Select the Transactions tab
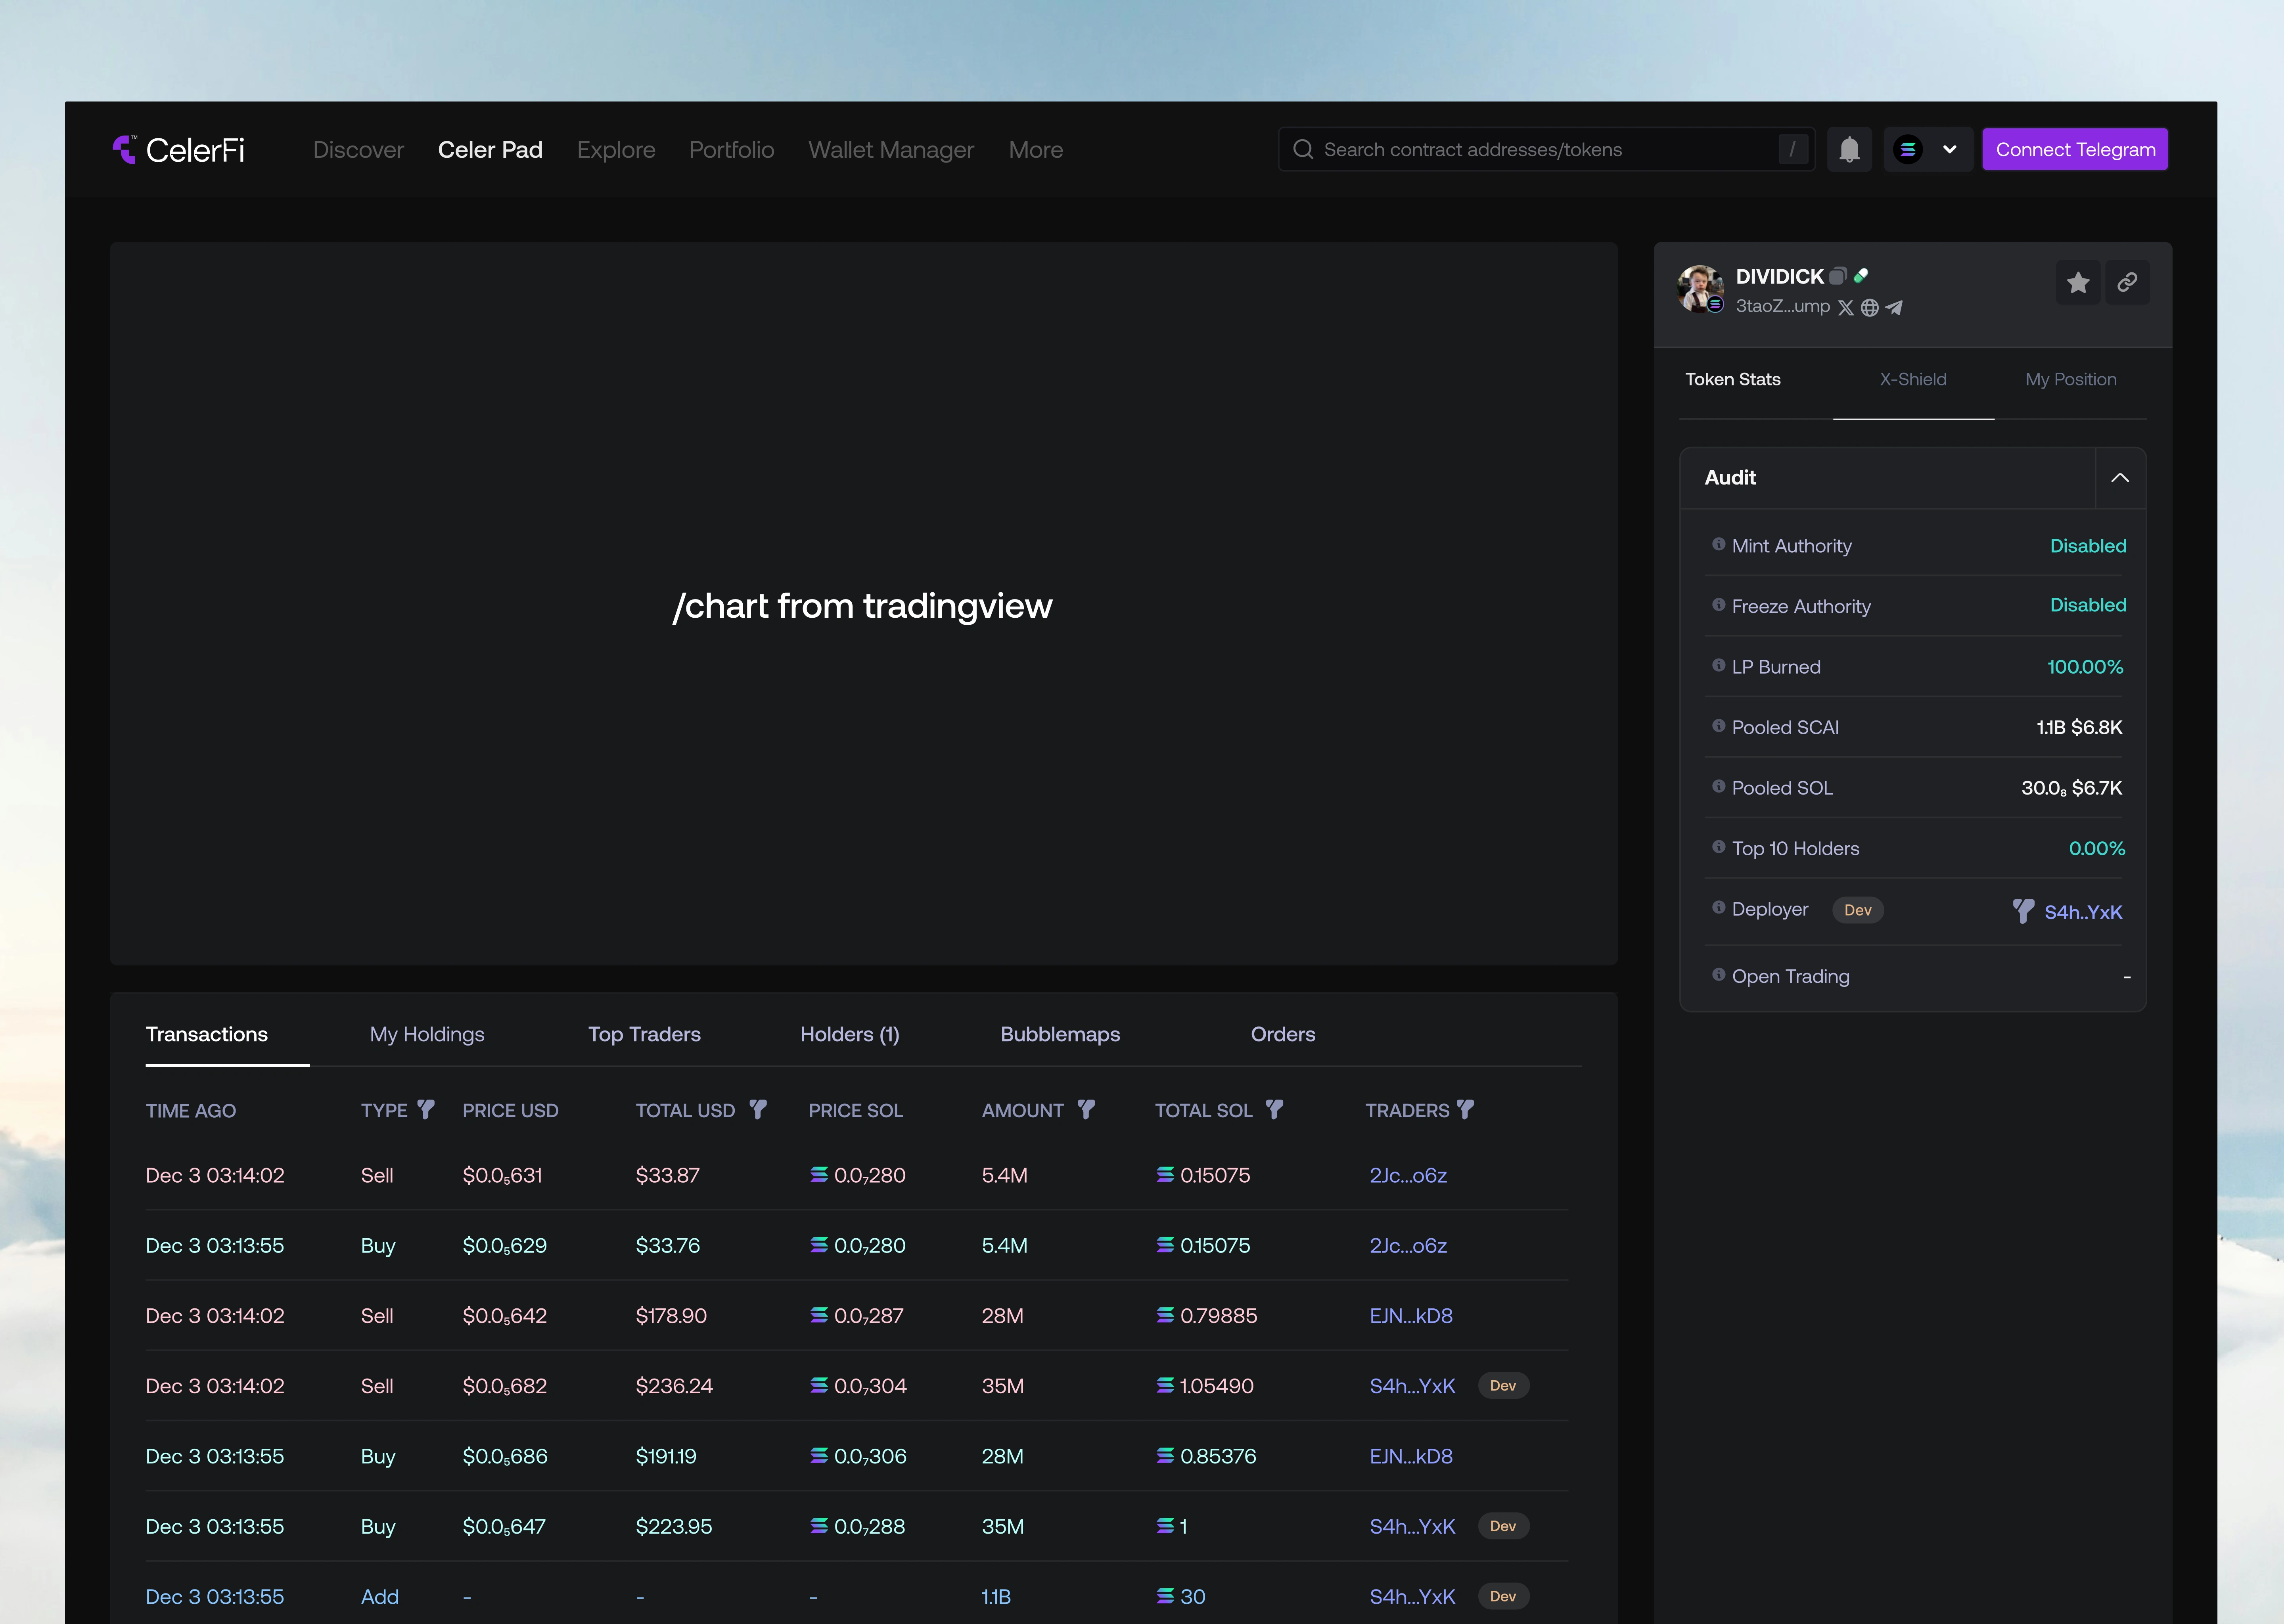 207,1034
